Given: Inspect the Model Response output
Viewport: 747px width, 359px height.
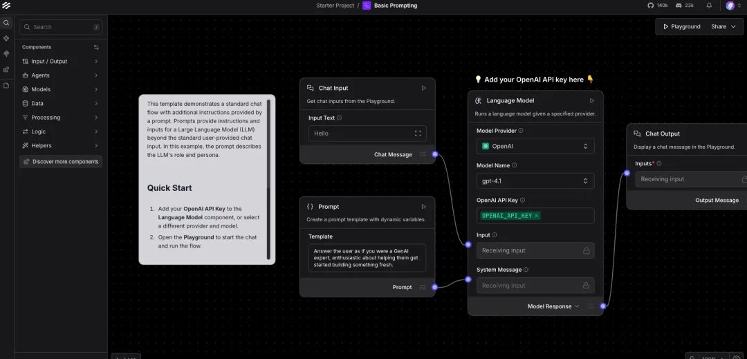Looking at the screenshot, I should [x=591, y=306].
